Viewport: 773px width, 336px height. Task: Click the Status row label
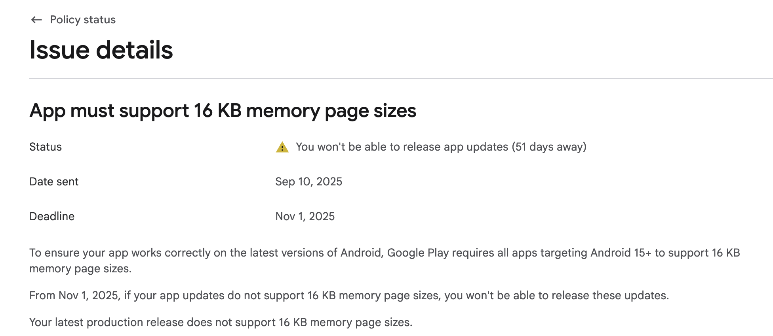click(46, 147)
